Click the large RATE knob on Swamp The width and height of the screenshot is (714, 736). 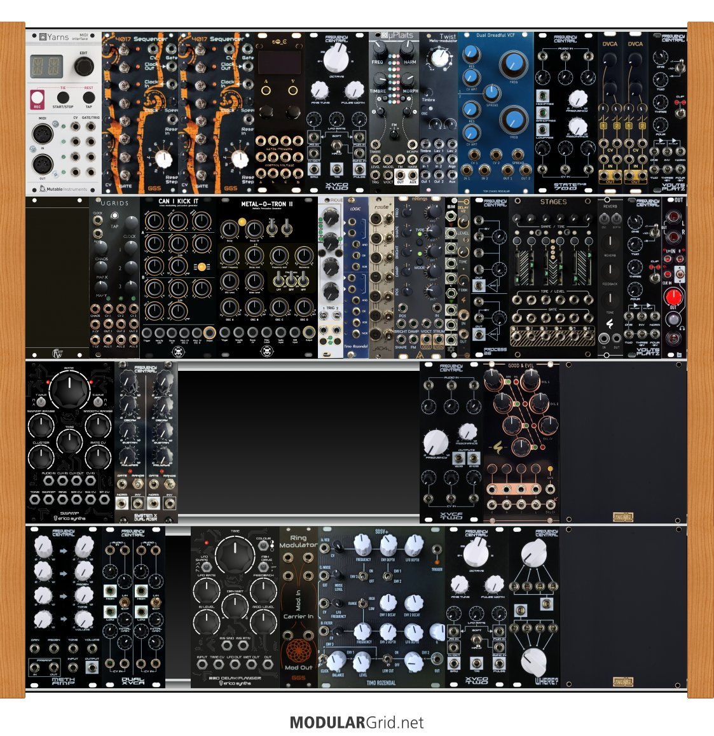click(69, 389)
